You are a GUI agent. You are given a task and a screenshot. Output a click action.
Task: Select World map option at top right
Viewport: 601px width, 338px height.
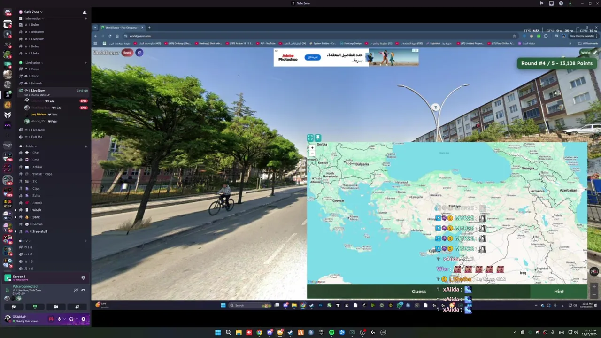pos(589,52)
